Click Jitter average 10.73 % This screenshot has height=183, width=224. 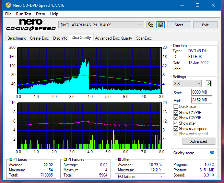[x=155, y=165]
